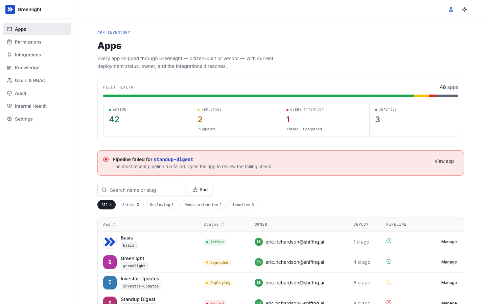Click the 48 apps count
The image size is (487, 304).
tap(449, 87)
